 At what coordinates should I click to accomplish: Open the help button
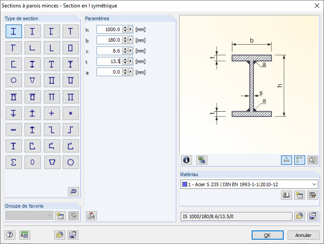tap(10, 235)
